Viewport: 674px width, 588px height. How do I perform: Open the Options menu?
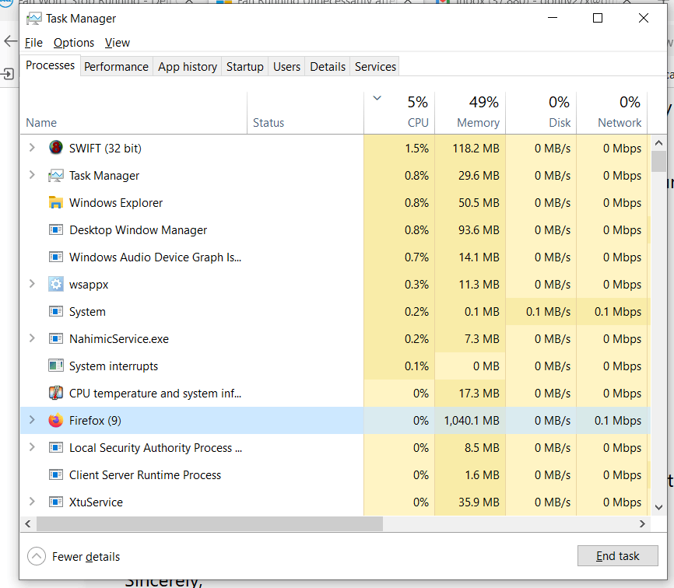tap(73, 43)
